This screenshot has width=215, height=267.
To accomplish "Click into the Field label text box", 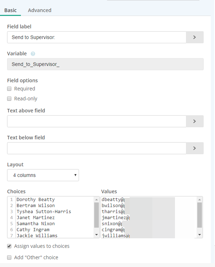I will 96,37.
